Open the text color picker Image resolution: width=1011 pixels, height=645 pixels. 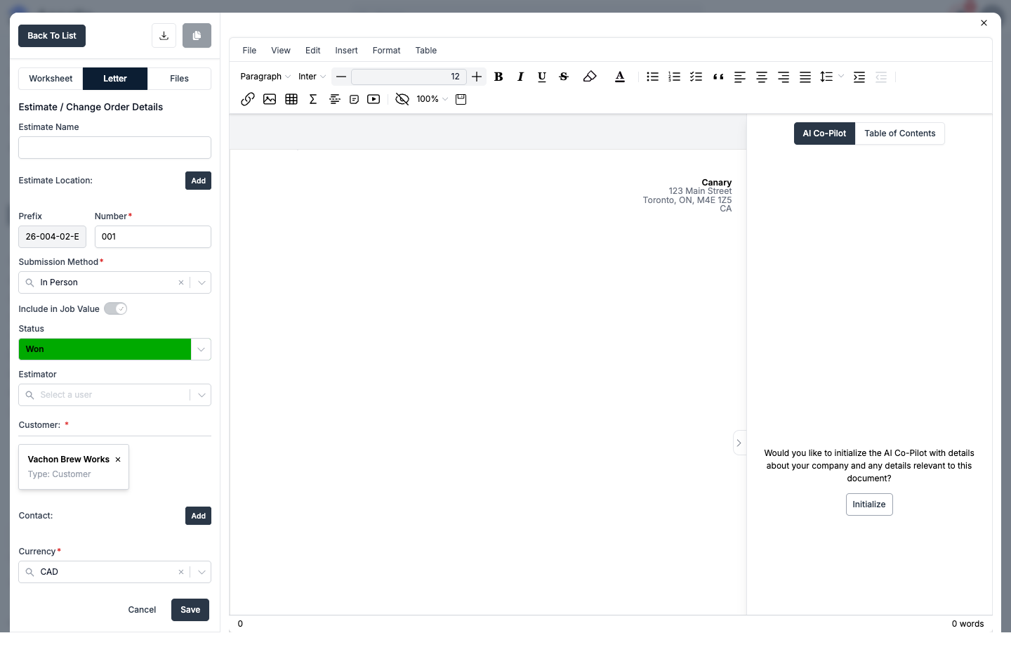[620, 77]
